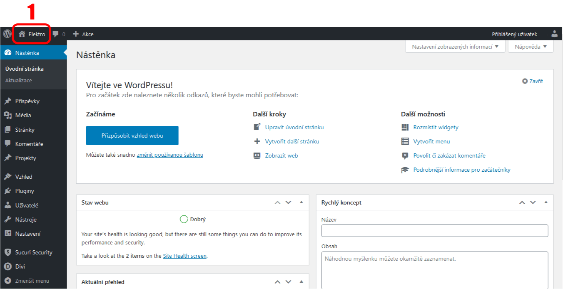This screenshot has height=291, width=563.
Task: Open the Média library in sidebar
Action: pos(23,115)
